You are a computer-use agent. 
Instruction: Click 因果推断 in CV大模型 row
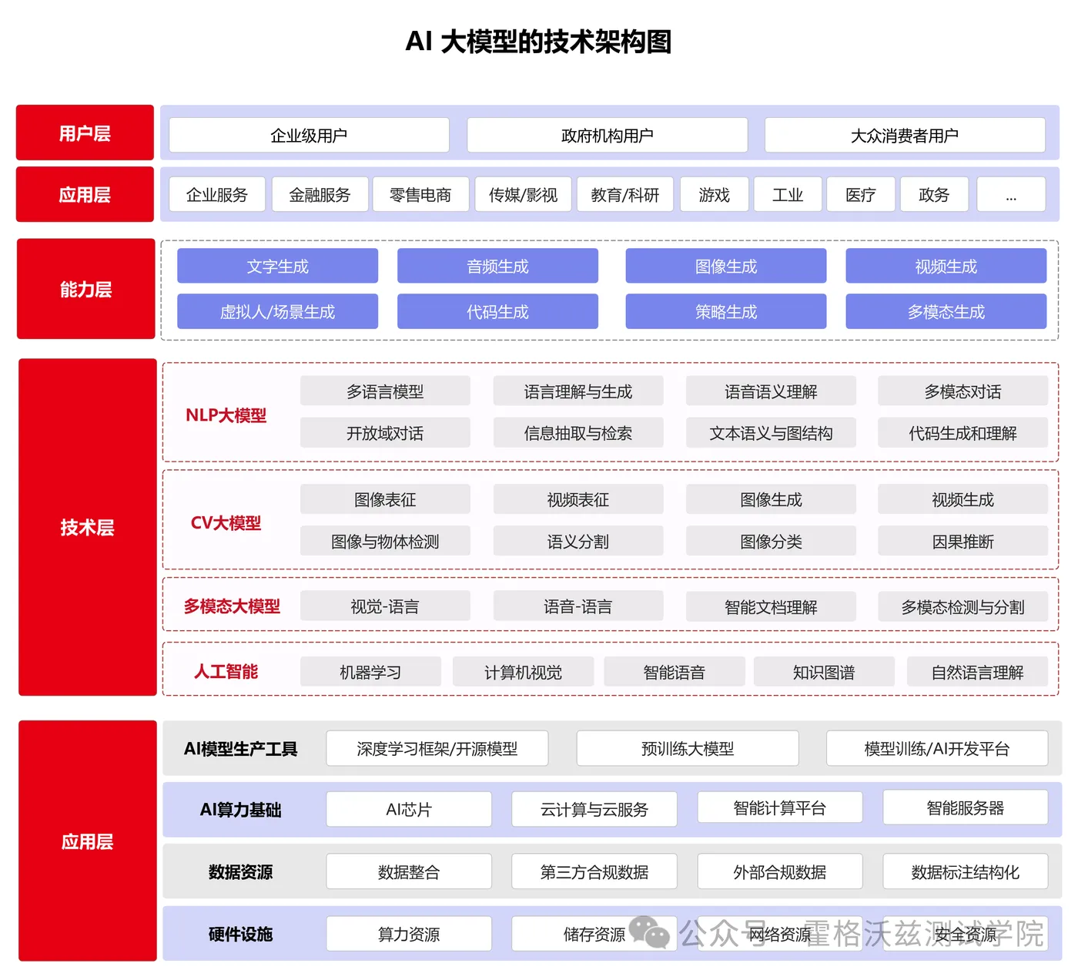963,541
